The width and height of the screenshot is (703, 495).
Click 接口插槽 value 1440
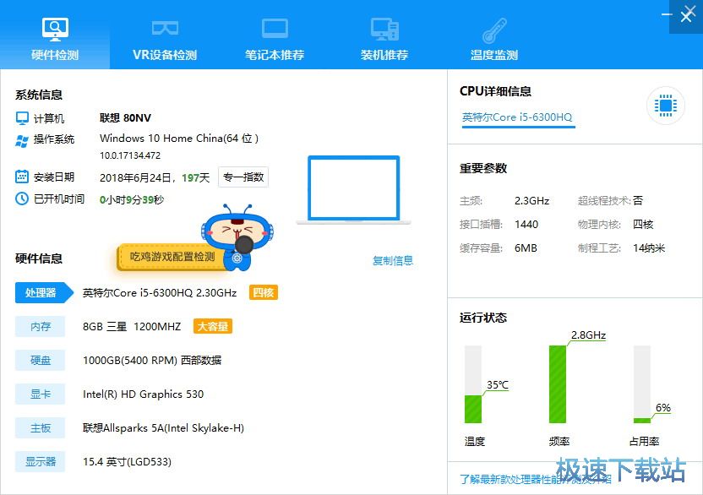[526, 224]
